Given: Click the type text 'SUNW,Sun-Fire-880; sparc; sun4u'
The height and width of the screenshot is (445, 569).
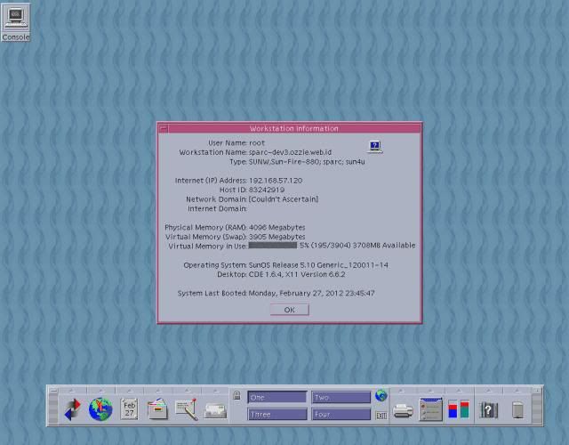Looking at the screenshot, I should [307, 162].
